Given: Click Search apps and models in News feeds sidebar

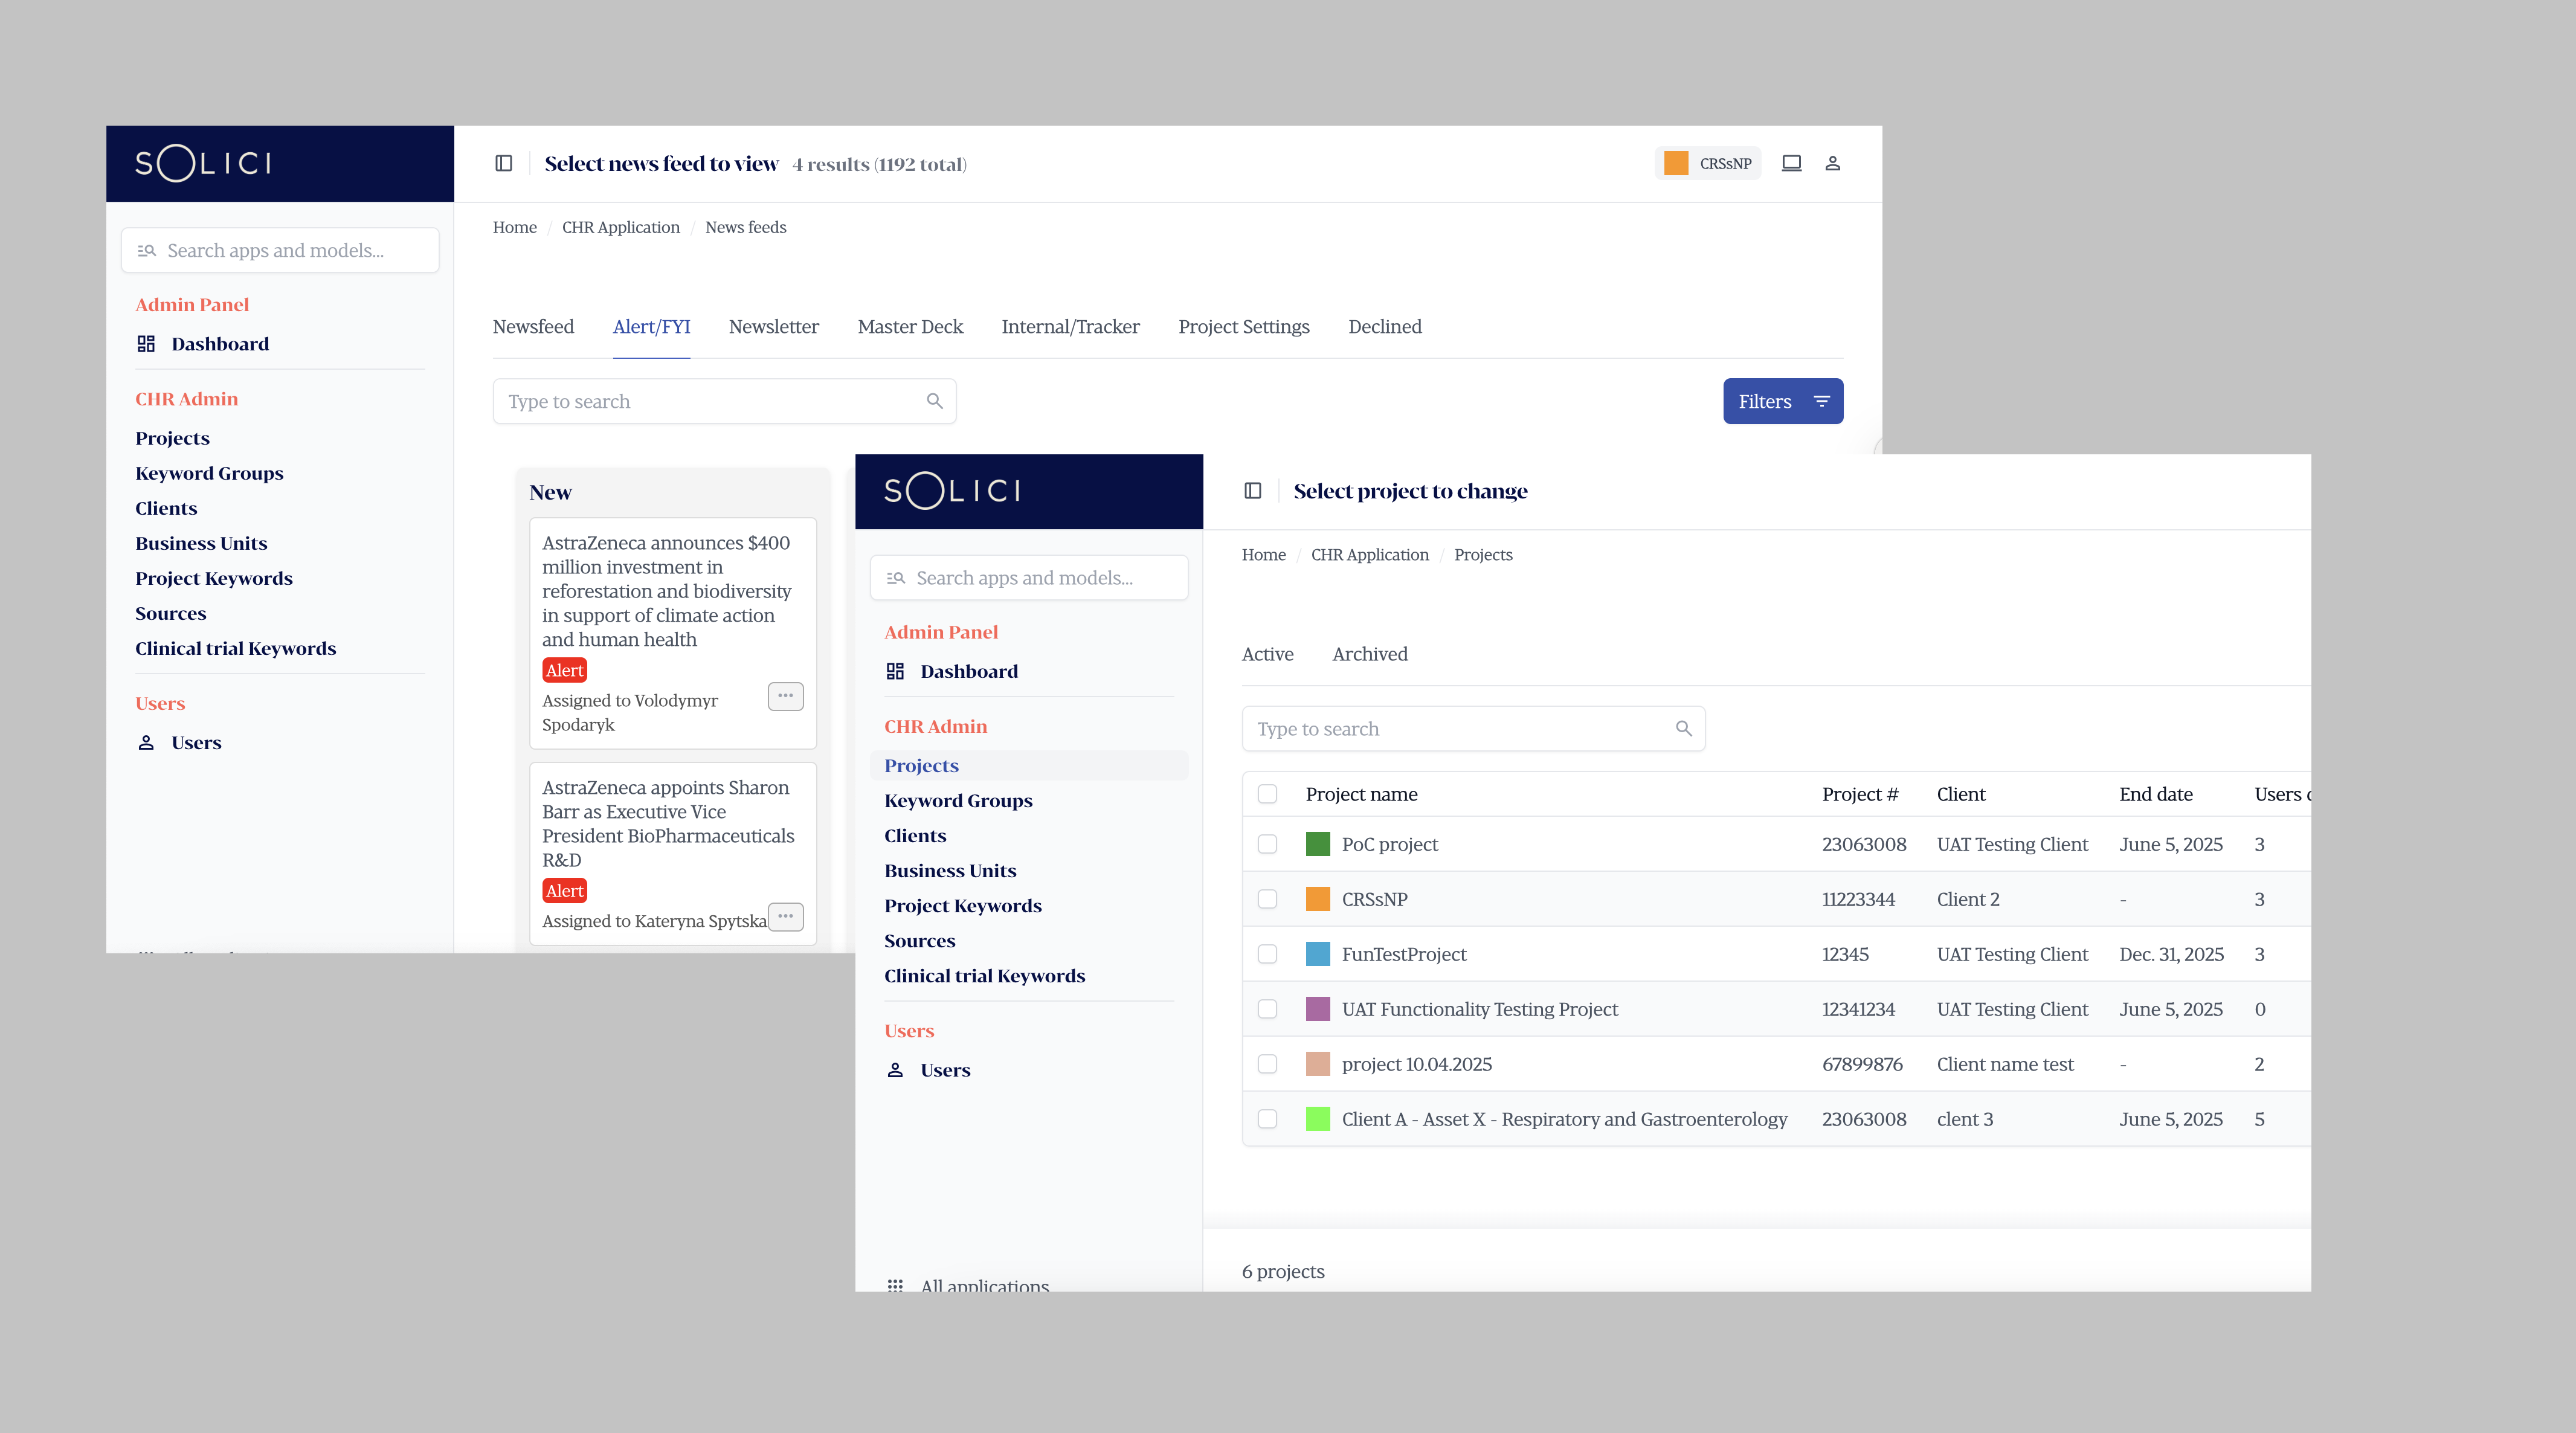Looking at the screenshot, I should [x=280, y=251].
